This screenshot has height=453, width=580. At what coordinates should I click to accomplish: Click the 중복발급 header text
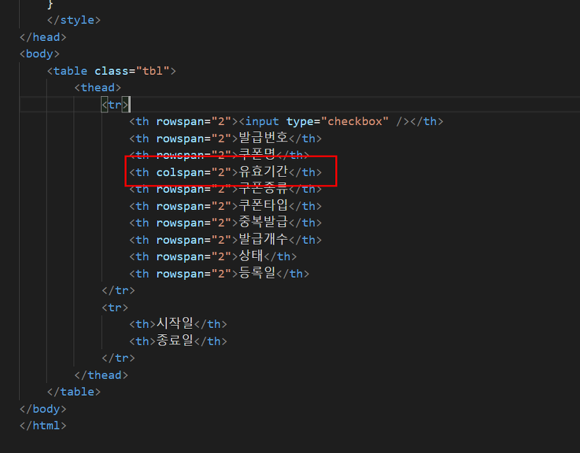pyautogui.click(x=264, y=223)
